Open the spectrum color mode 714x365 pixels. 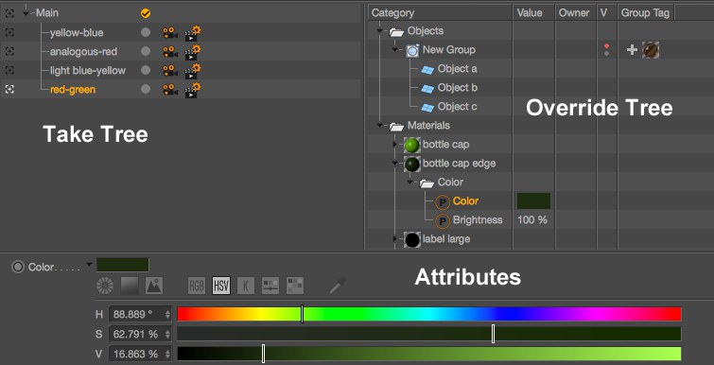point(130,286)
